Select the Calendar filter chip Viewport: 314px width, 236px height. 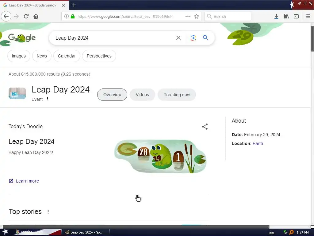67,56
